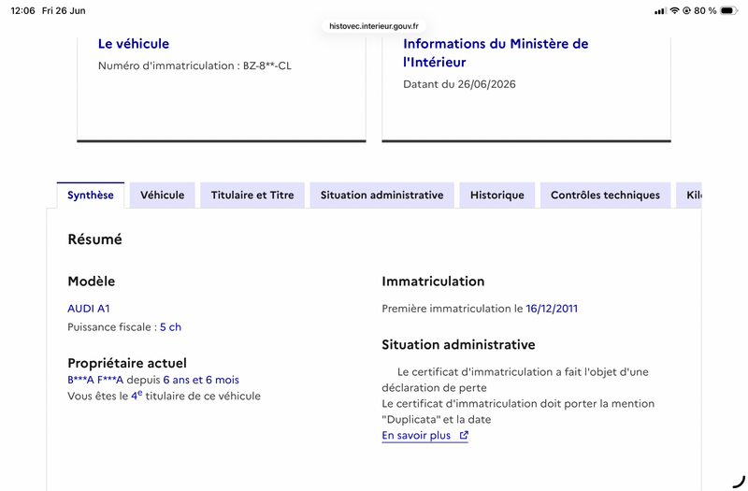Image resolution: width=748 pixels, height=491 pixels.
Task: Select the partially hidden Kilométrage tab
Action: point(689,195)
